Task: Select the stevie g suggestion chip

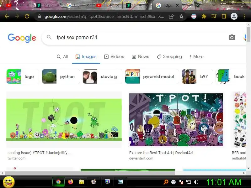Action: [102, 76]
